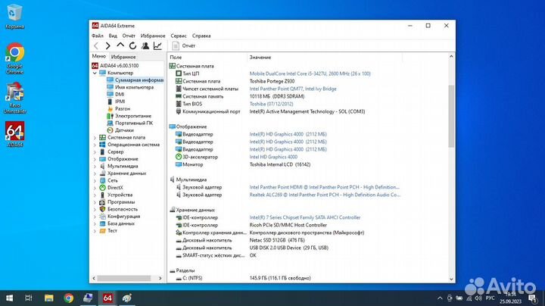Open Intel 7 Series Chipset SATA AHCI link

tap(305, 217)
